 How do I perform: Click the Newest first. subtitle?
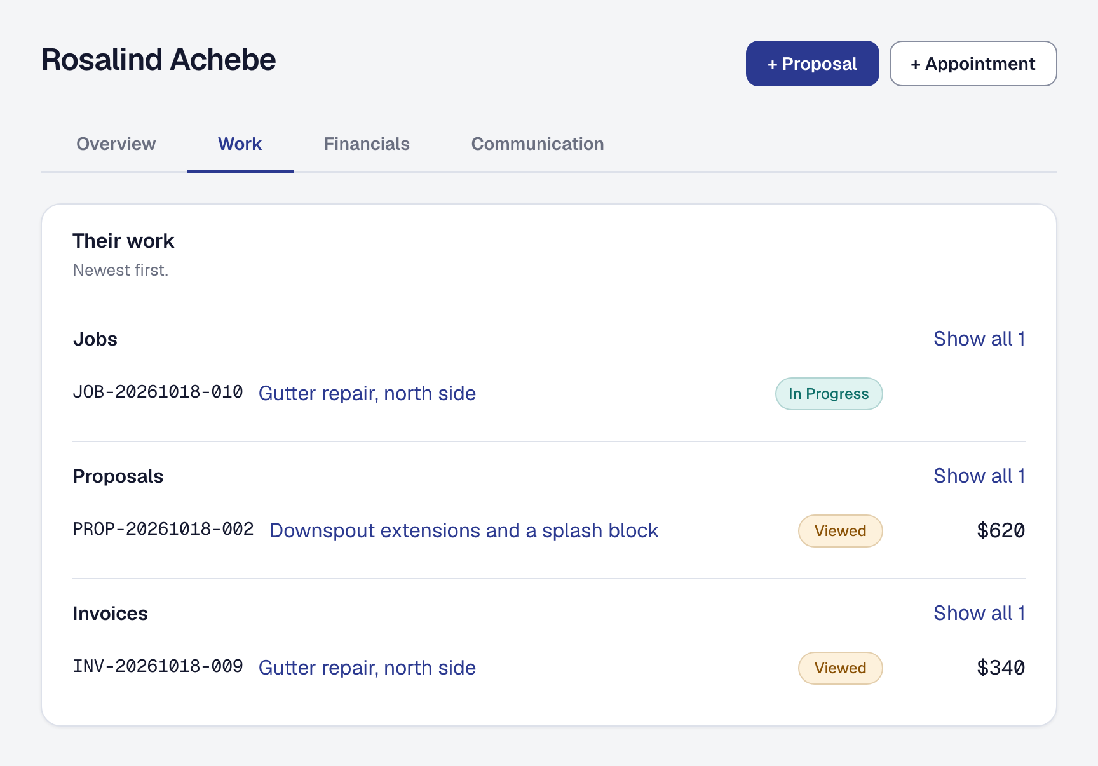tap(121, 271)
